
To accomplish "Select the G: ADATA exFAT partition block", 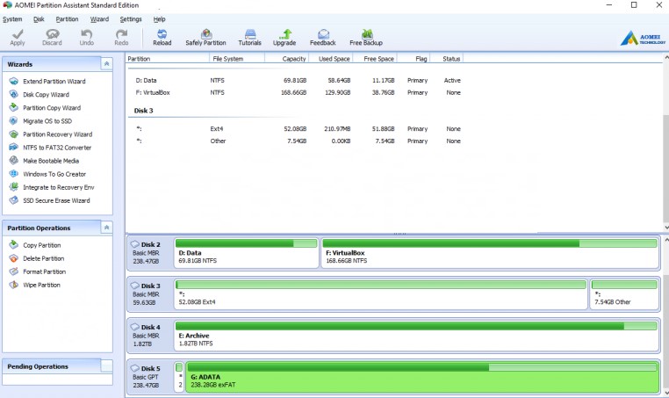I will (x=422, y=377).
